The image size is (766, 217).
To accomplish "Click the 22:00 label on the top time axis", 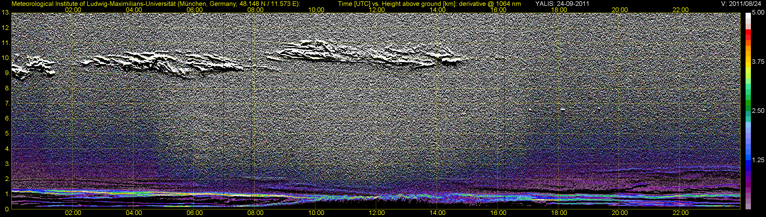I will pyautogui.click(x=681, y=10).
